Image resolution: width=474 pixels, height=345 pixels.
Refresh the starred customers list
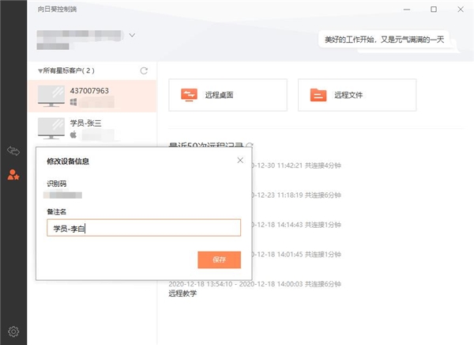(x=144, y=70)
